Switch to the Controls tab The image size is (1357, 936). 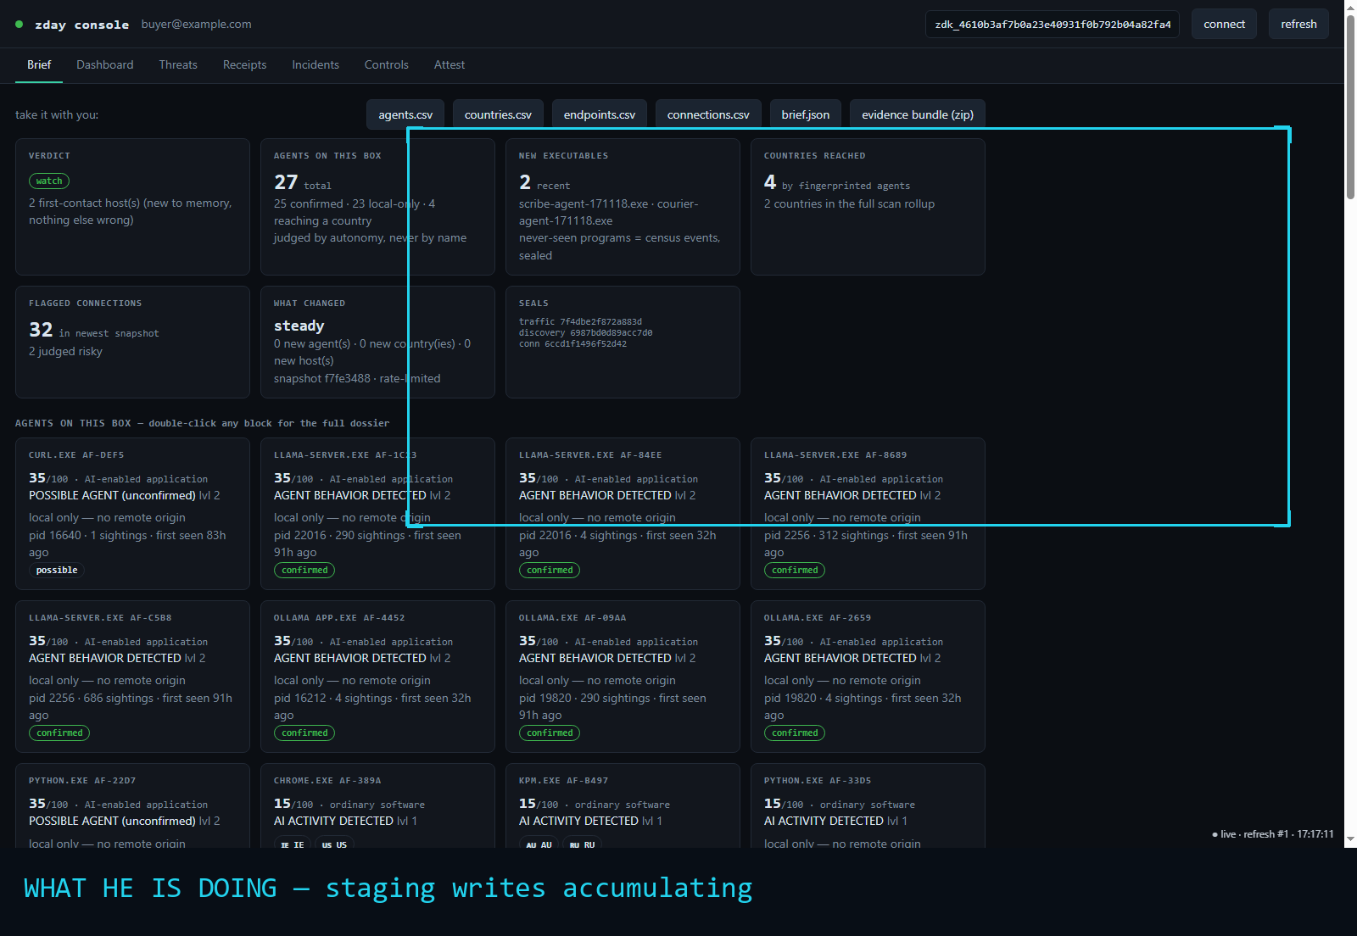click(387, 65)
